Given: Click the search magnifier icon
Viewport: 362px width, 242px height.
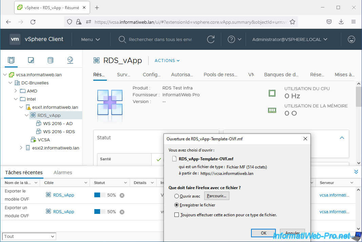Looking at the screenshot, I should tap(122, 39).
